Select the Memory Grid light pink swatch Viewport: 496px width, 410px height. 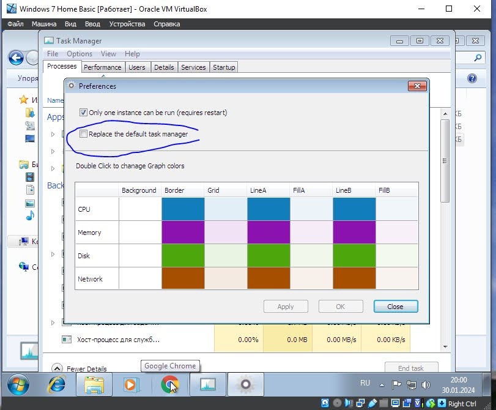[x=226, y=233]
